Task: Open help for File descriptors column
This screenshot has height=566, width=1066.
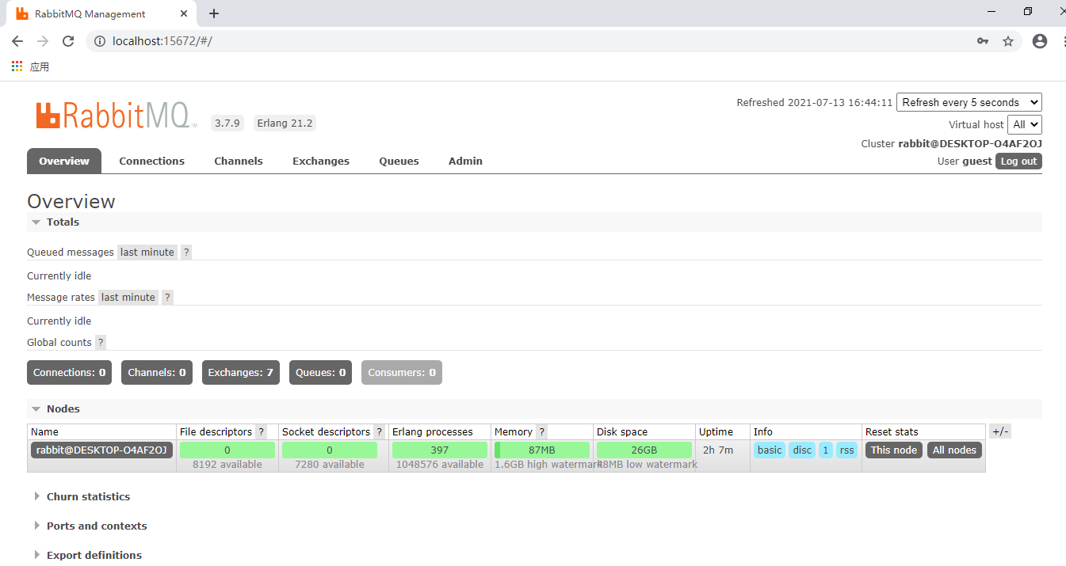Action: click(262, 431)
